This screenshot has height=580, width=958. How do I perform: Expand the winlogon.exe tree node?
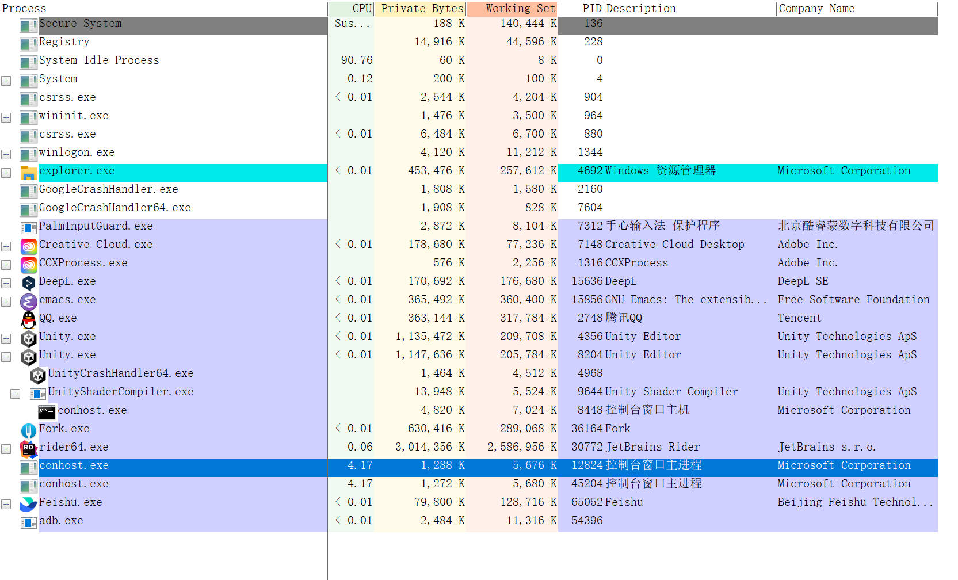pyautogui.click(x=6, y=154)
